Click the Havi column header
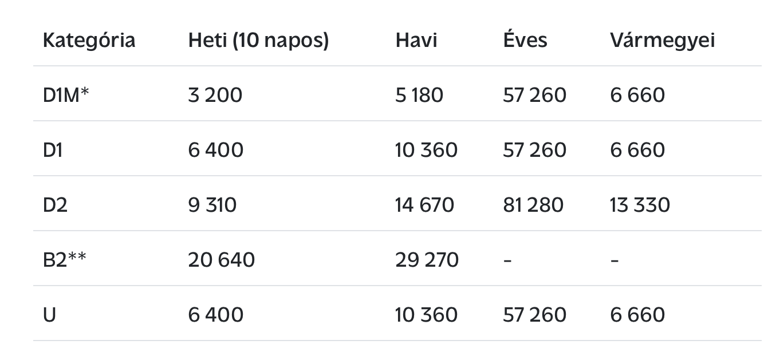The image size is (764, 364). 416,41
